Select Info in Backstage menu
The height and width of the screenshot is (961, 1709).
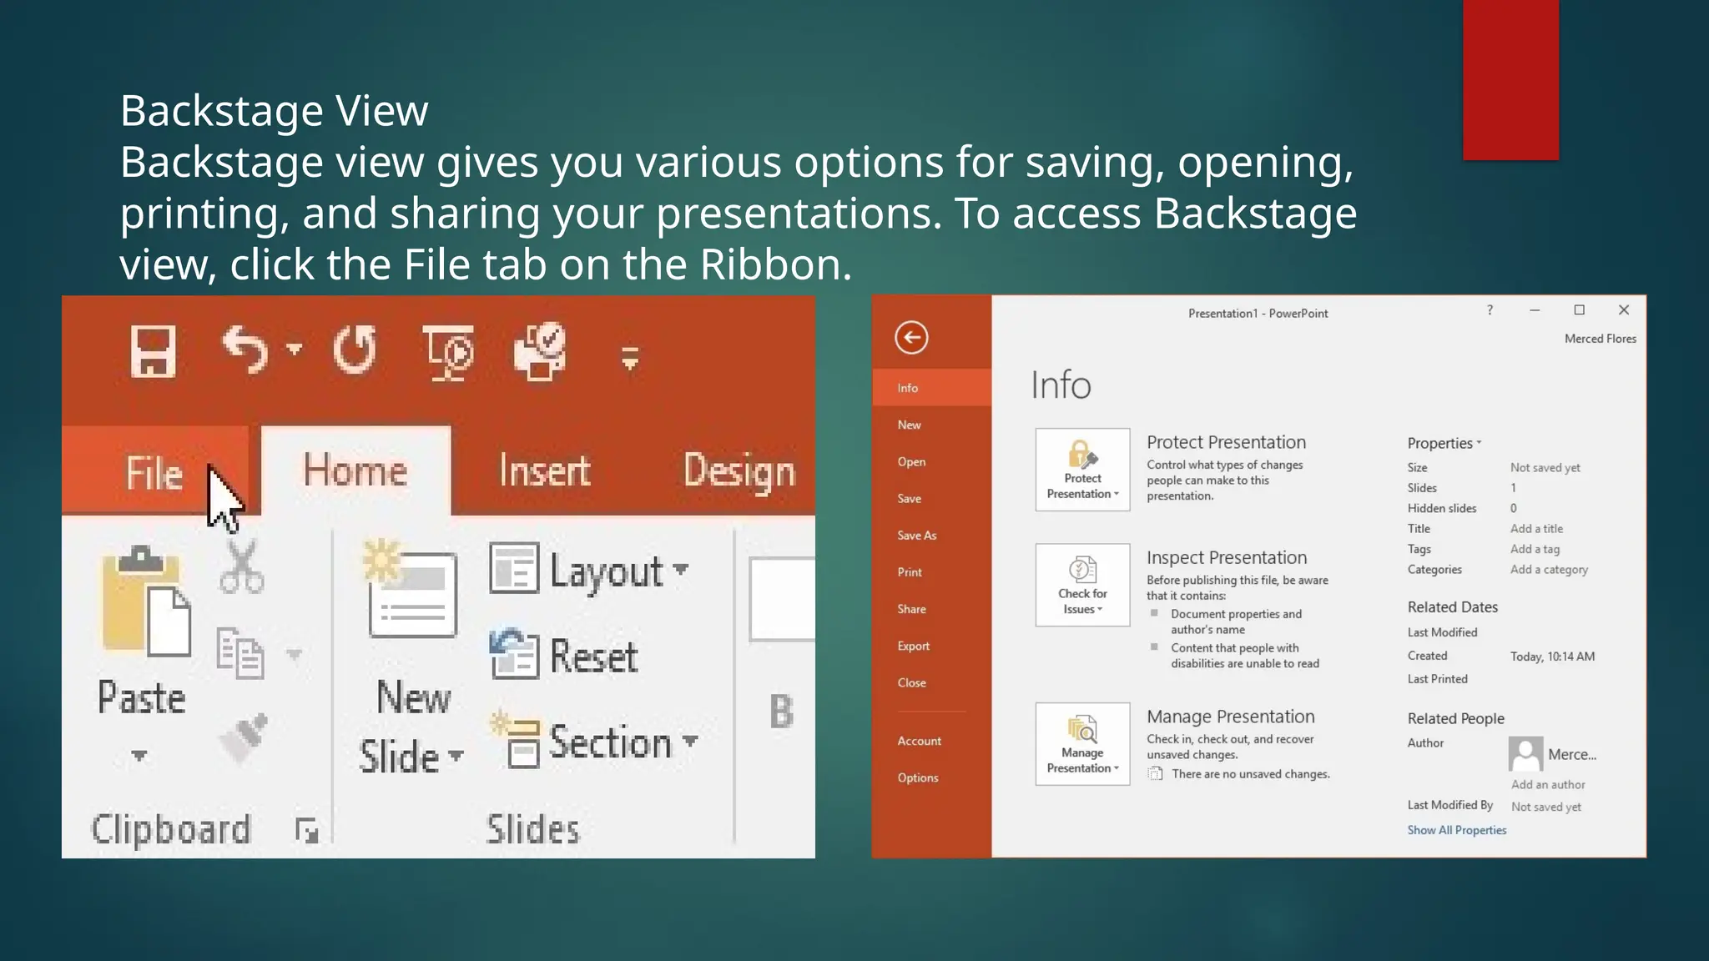[x=931, y=388]
